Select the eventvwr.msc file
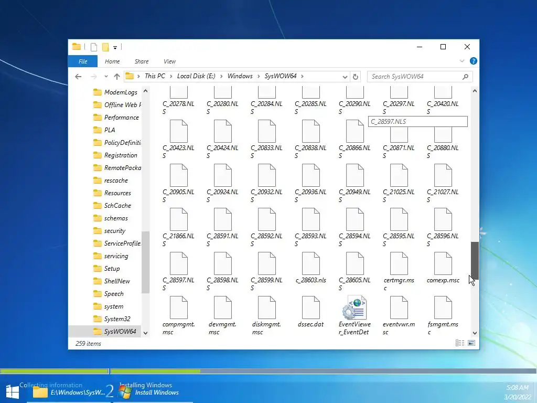 coord(399,316)
